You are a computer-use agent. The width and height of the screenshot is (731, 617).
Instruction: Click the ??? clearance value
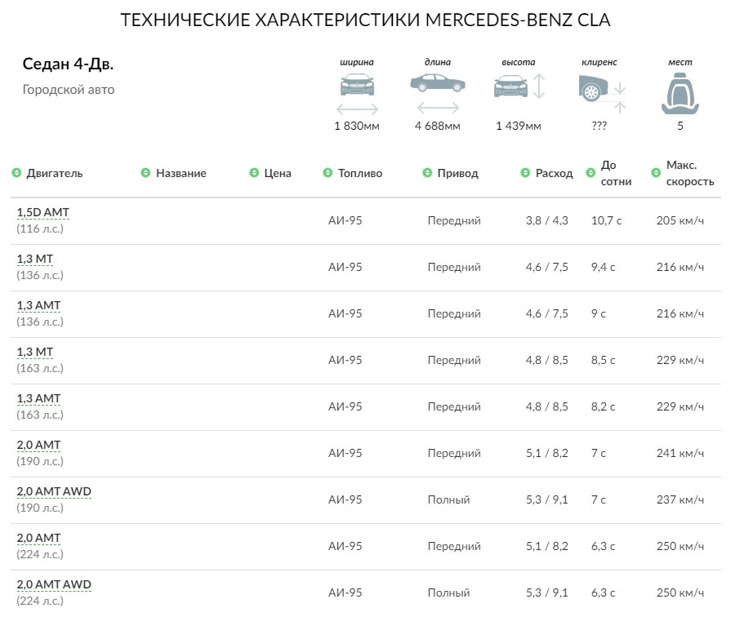[x=599, y=126]
